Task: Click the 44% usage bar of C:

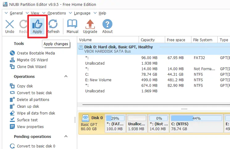Action: [x=196, y=118]
